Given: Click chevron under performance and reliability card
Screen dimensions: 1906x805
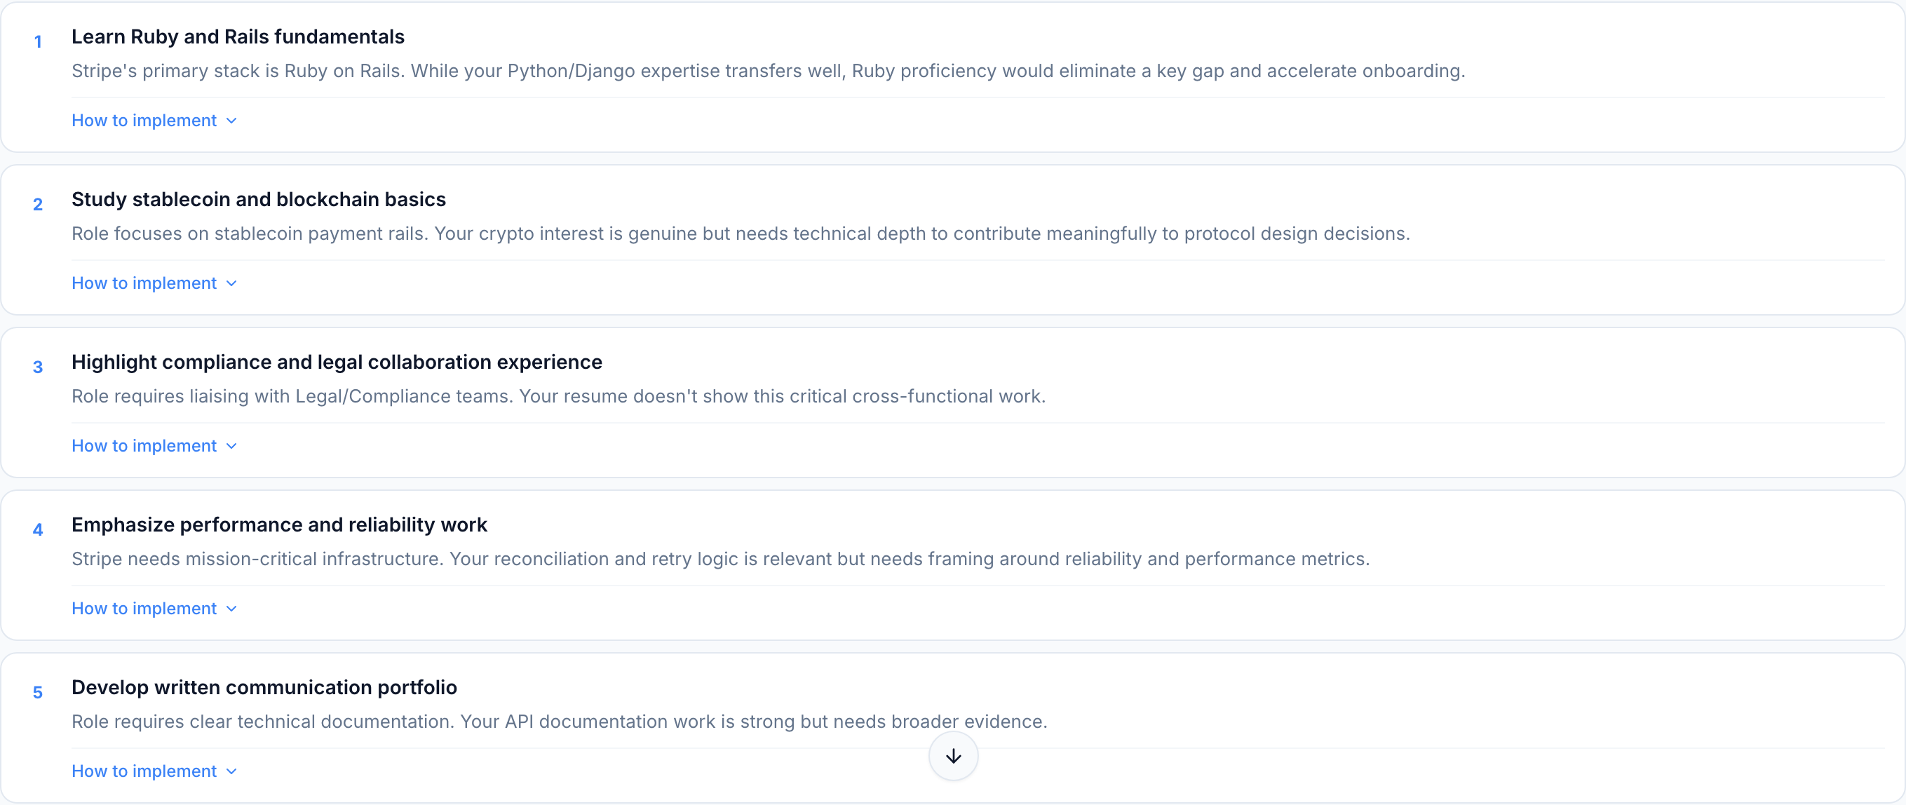Looking at the screenshot, I should click(231, 609).
